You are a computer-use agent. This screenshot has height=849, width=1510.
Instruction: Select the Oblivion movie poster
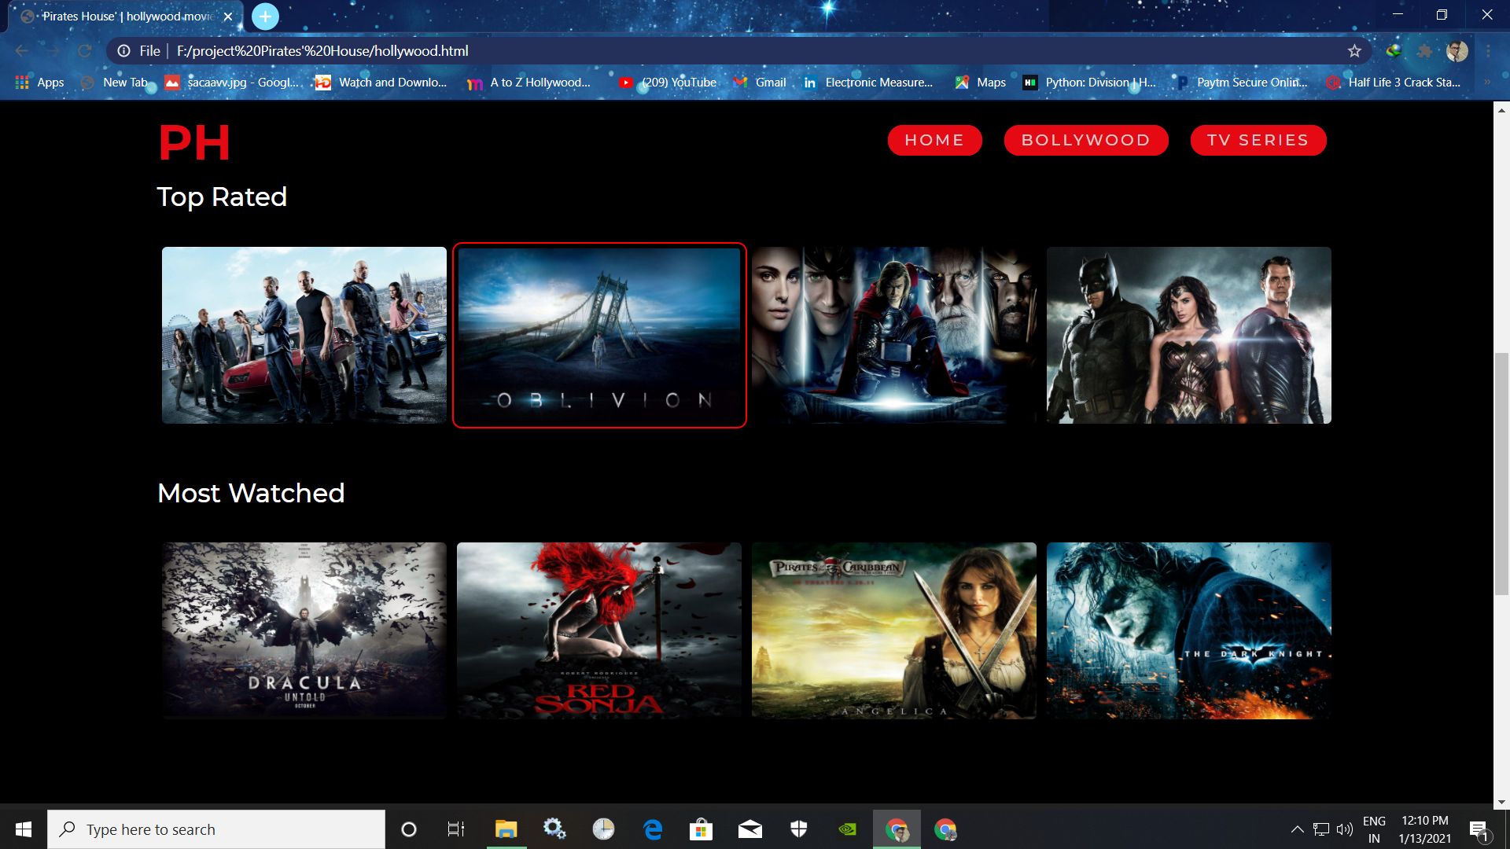click(x=599, y=335)
